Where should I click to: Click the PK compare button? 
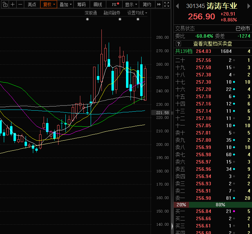tap(114, 4)
